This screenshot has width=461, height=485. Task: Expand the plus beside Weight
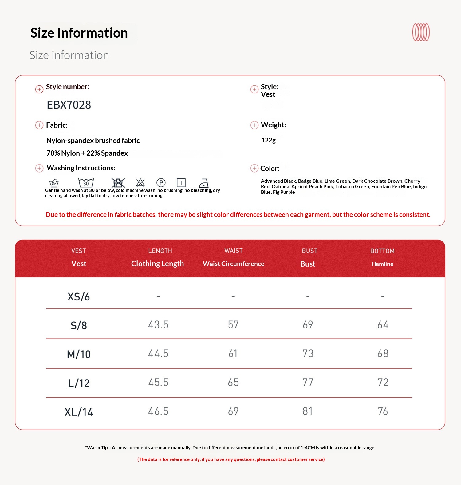click(x=254, y=125)
